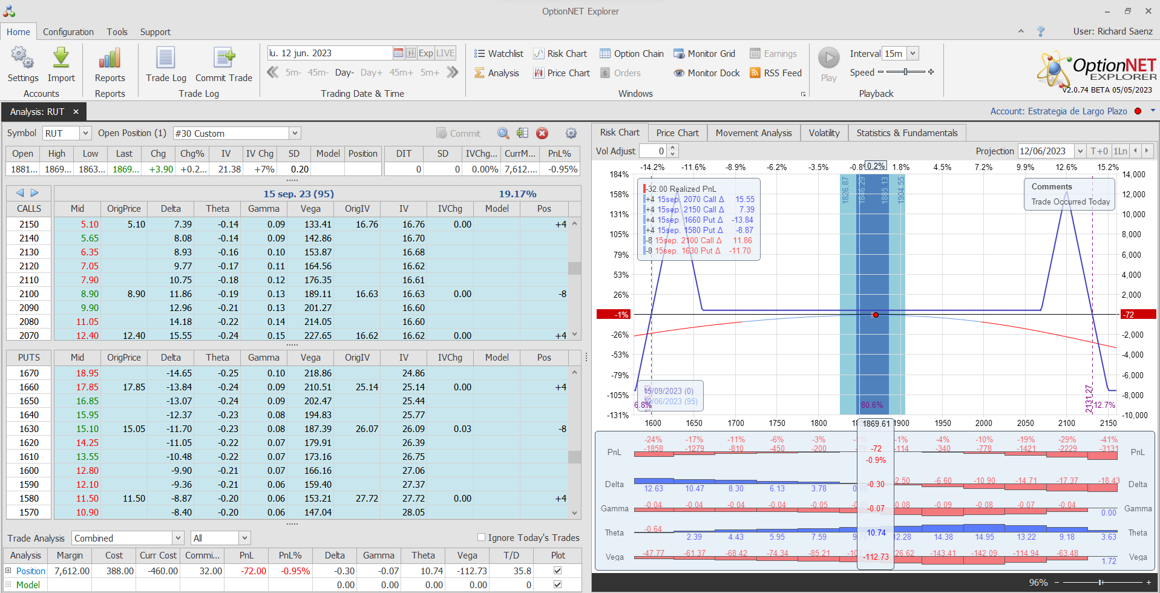Viewport: 1160px width, 593px height.
Task: Click the red delete position icon
Action: [x=542, y=133]
